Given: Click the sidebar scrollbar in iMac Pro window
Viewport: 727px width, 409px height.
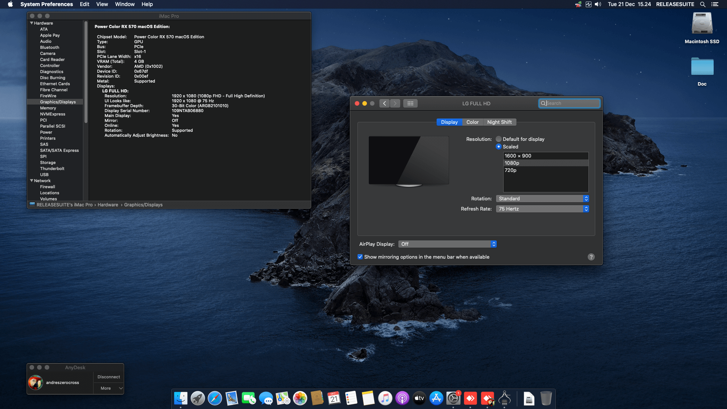Looking at the screenshot, I should click(x=86, y=72).
